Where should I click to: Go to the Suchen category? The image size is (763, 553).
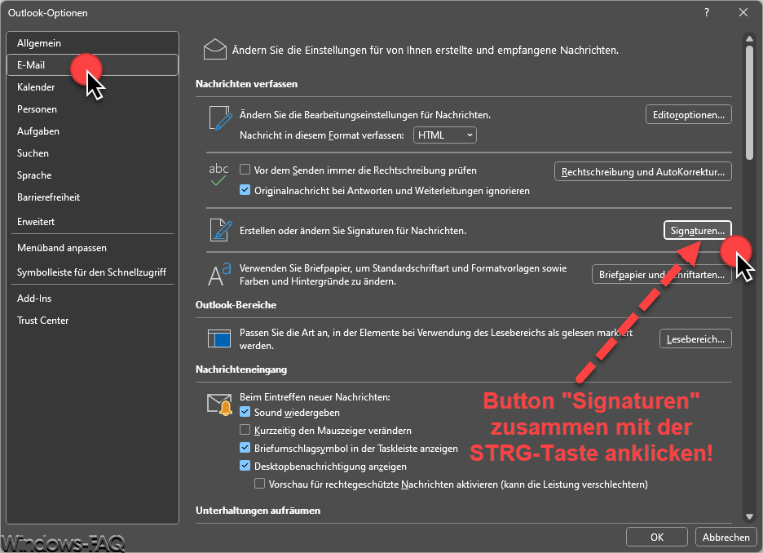click(x=92, y=153)
